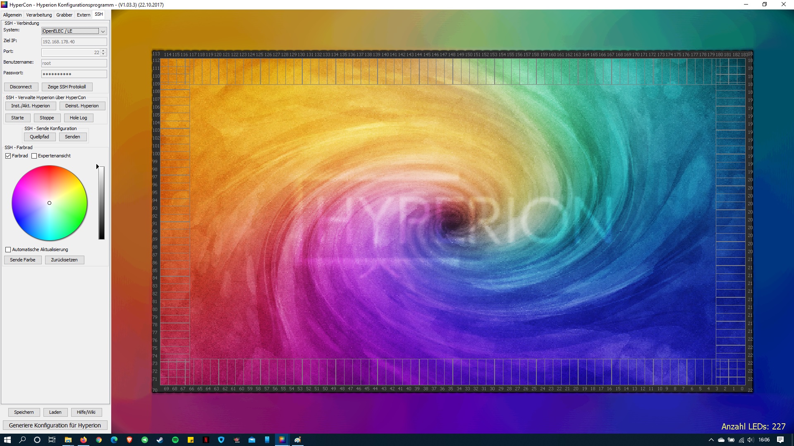This screenshot has width=794, height=446.
Task: Click Zeige SSH Protokoll button
Action: [x=67, y=87]
